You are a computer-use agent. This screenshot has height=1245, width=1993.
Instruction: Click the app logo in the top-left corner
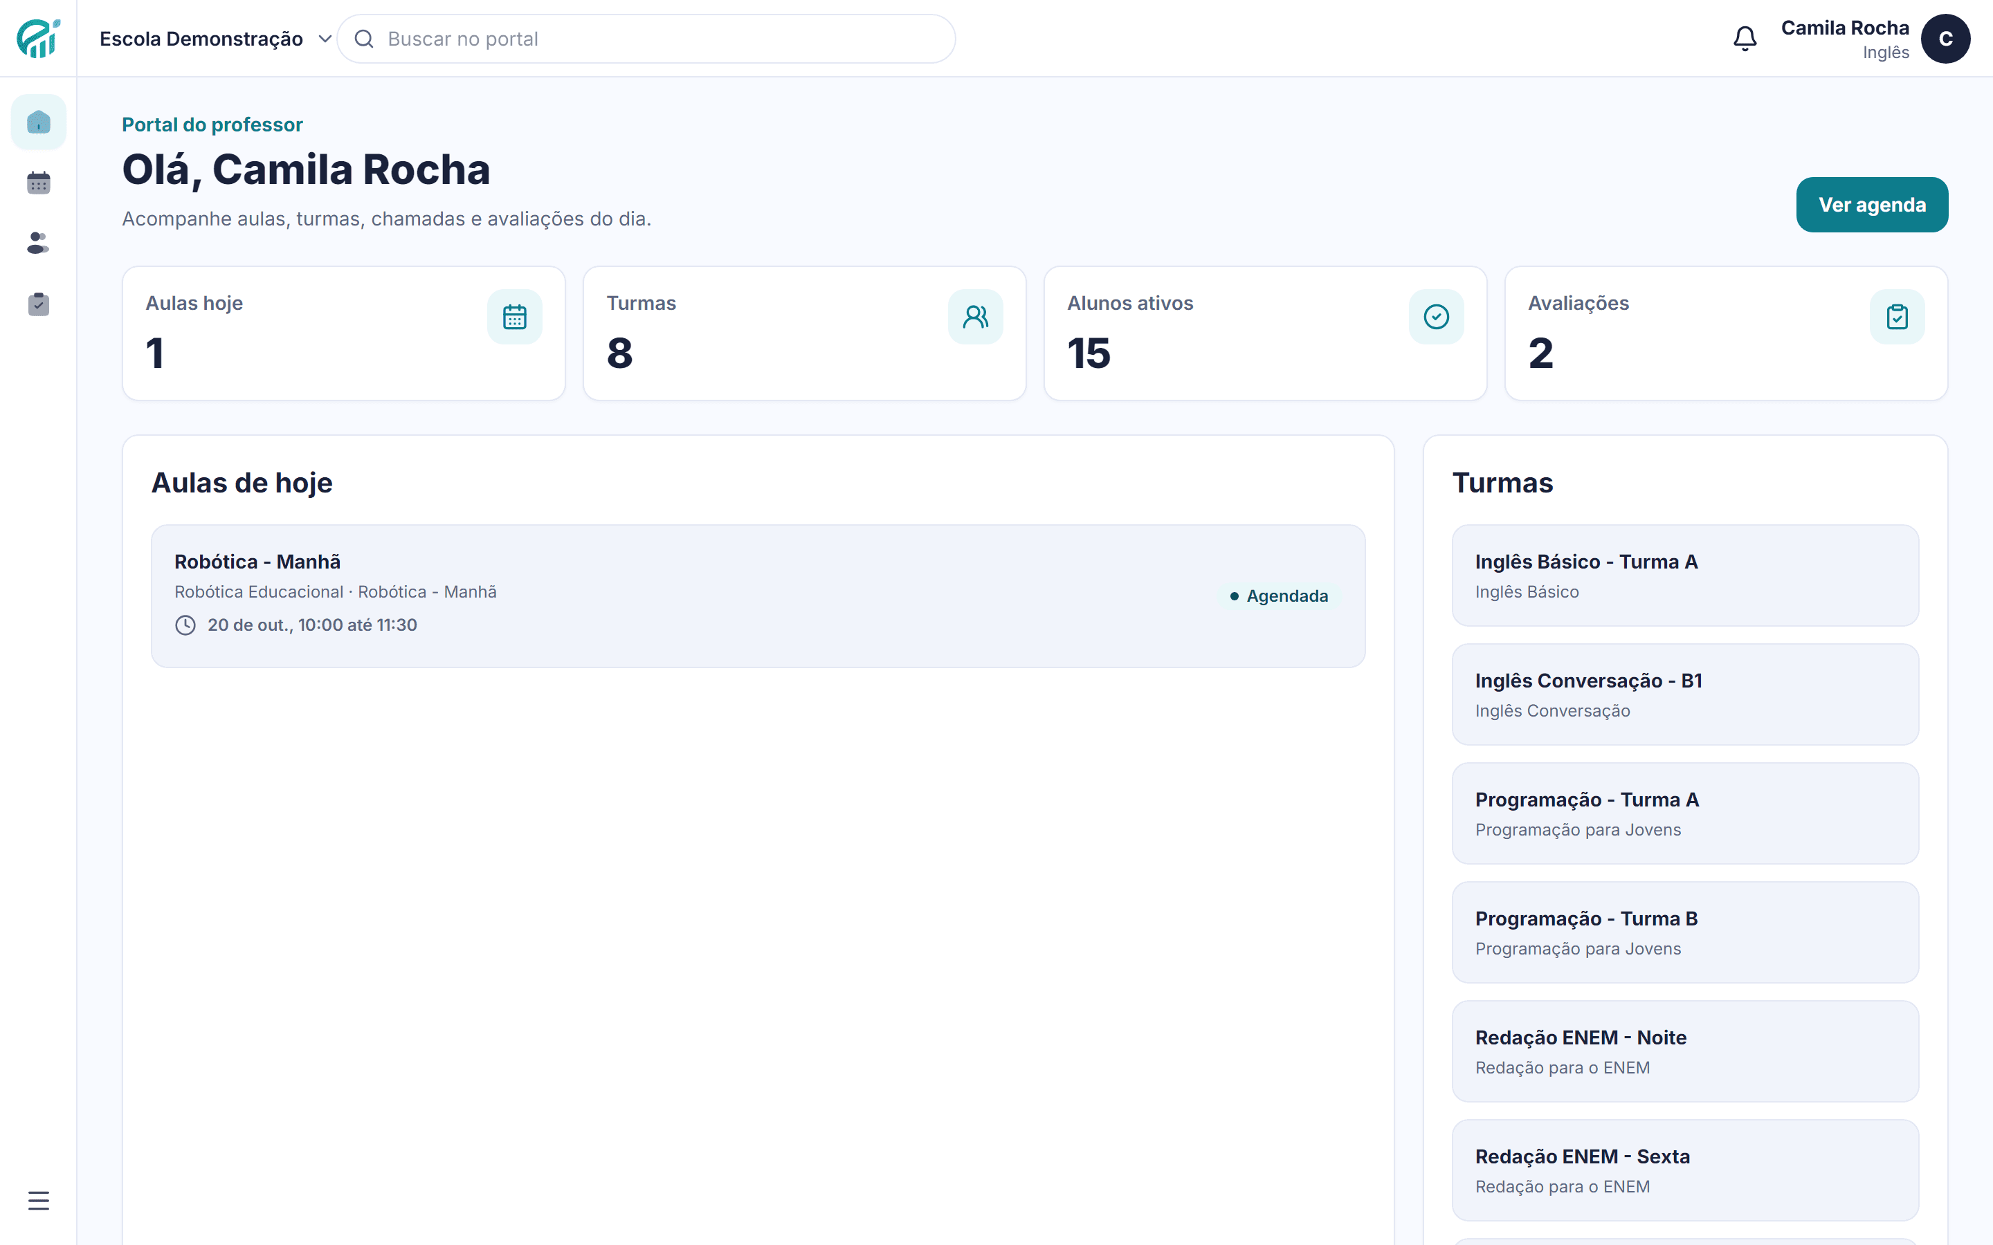click(x=39, y=39)
